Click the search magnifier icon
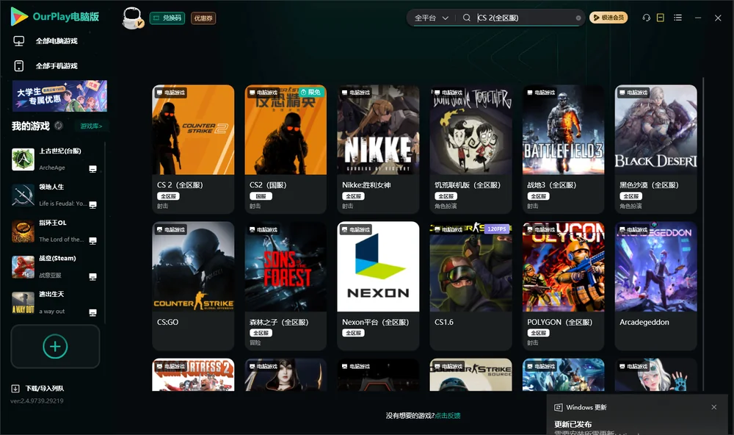 tap(466, 18)
